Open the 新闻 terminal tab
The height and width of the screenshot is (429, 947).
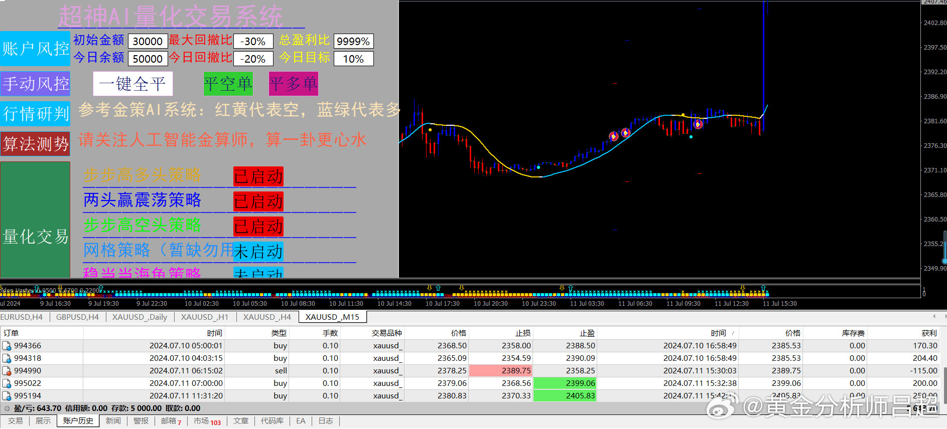(113, 421)
